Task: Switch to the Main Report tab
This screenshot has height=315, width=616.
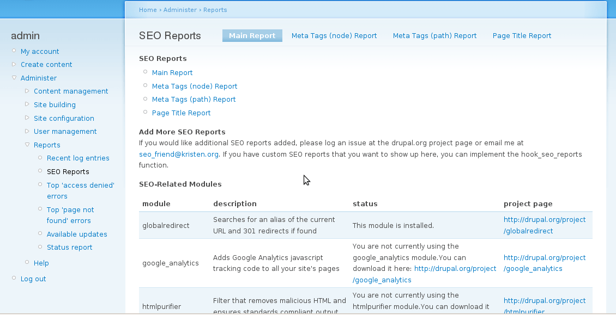Action: click(x=252, y=35)
